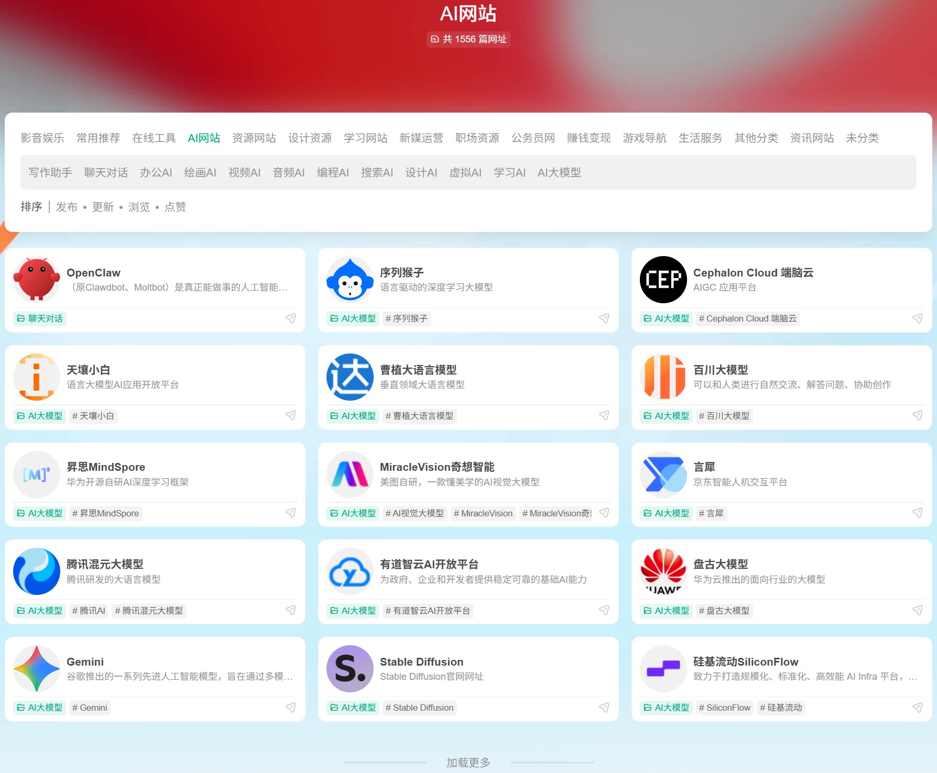The width and height of the screenshot is (937, 773).
Task: Click the MiracleVision奇想智能 logo
Action: [x=350, y=474]
